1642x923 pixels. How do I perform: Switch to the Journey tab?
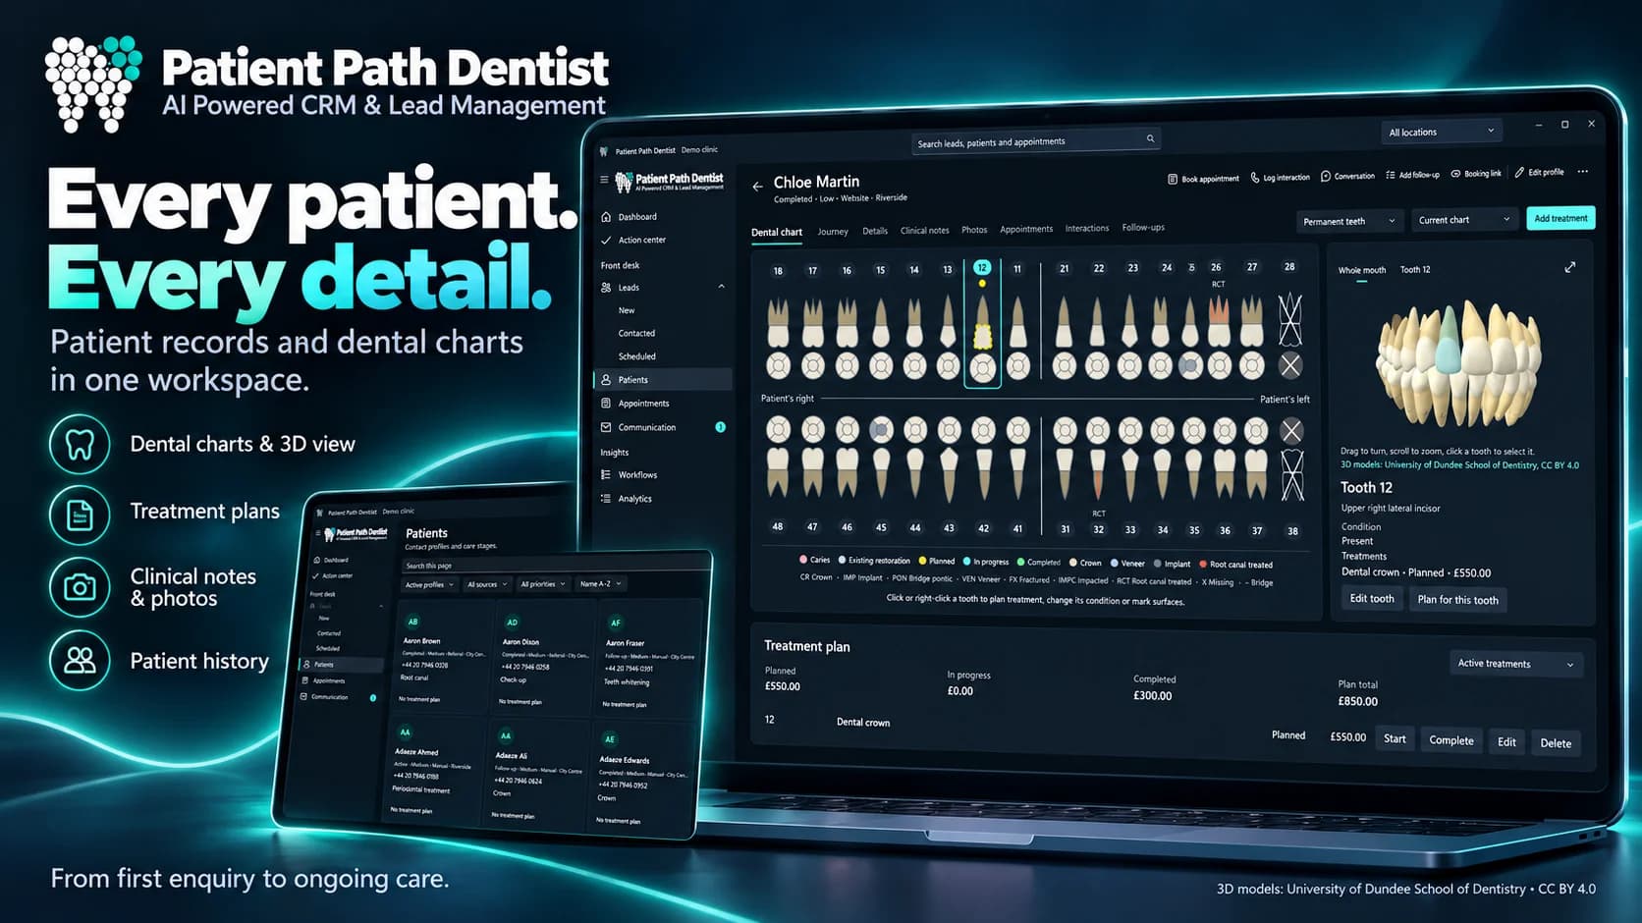pos(833,232)
